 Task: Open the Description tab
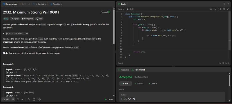[x=10, y=4]
